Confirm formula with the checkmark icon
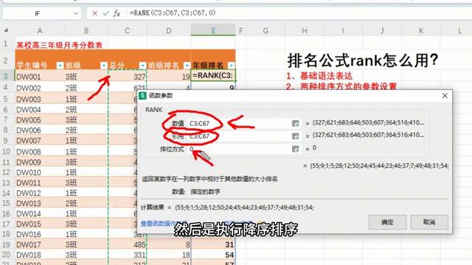Screen dimensions: 472x265 [105, 13]
